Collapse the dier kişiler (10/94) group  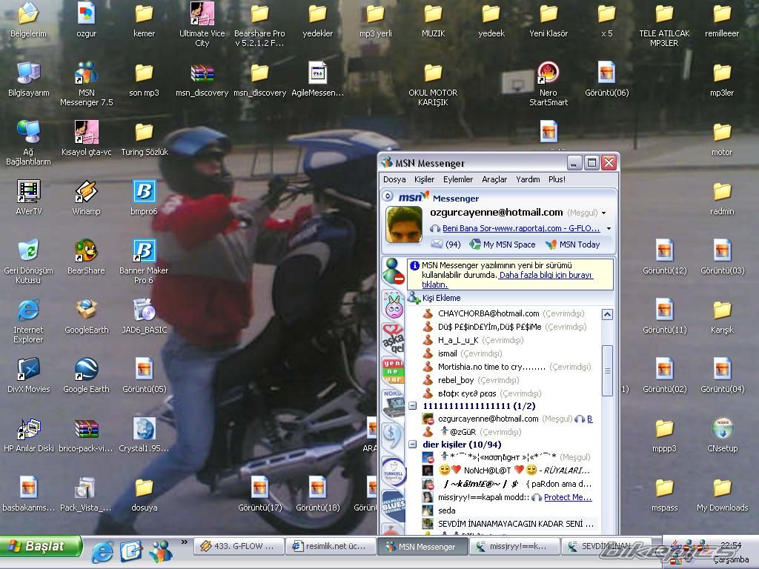pos(412,445)
